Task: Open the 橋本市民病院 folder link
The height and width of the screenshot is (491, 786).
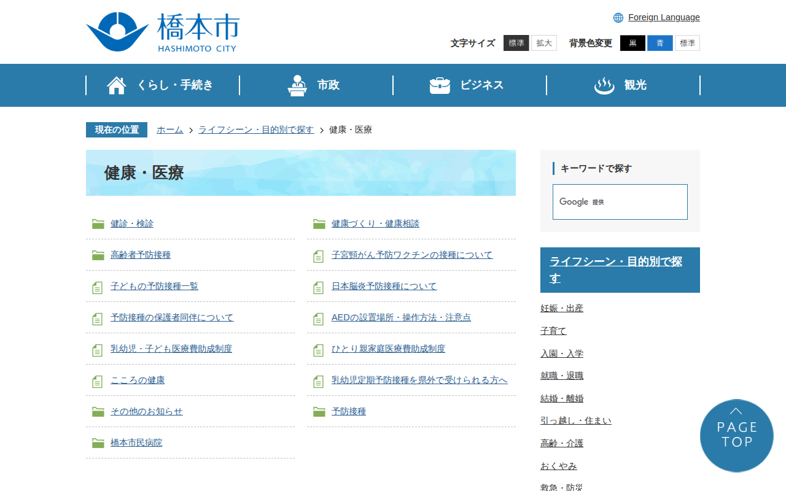Action: click(x=136, y=443)
